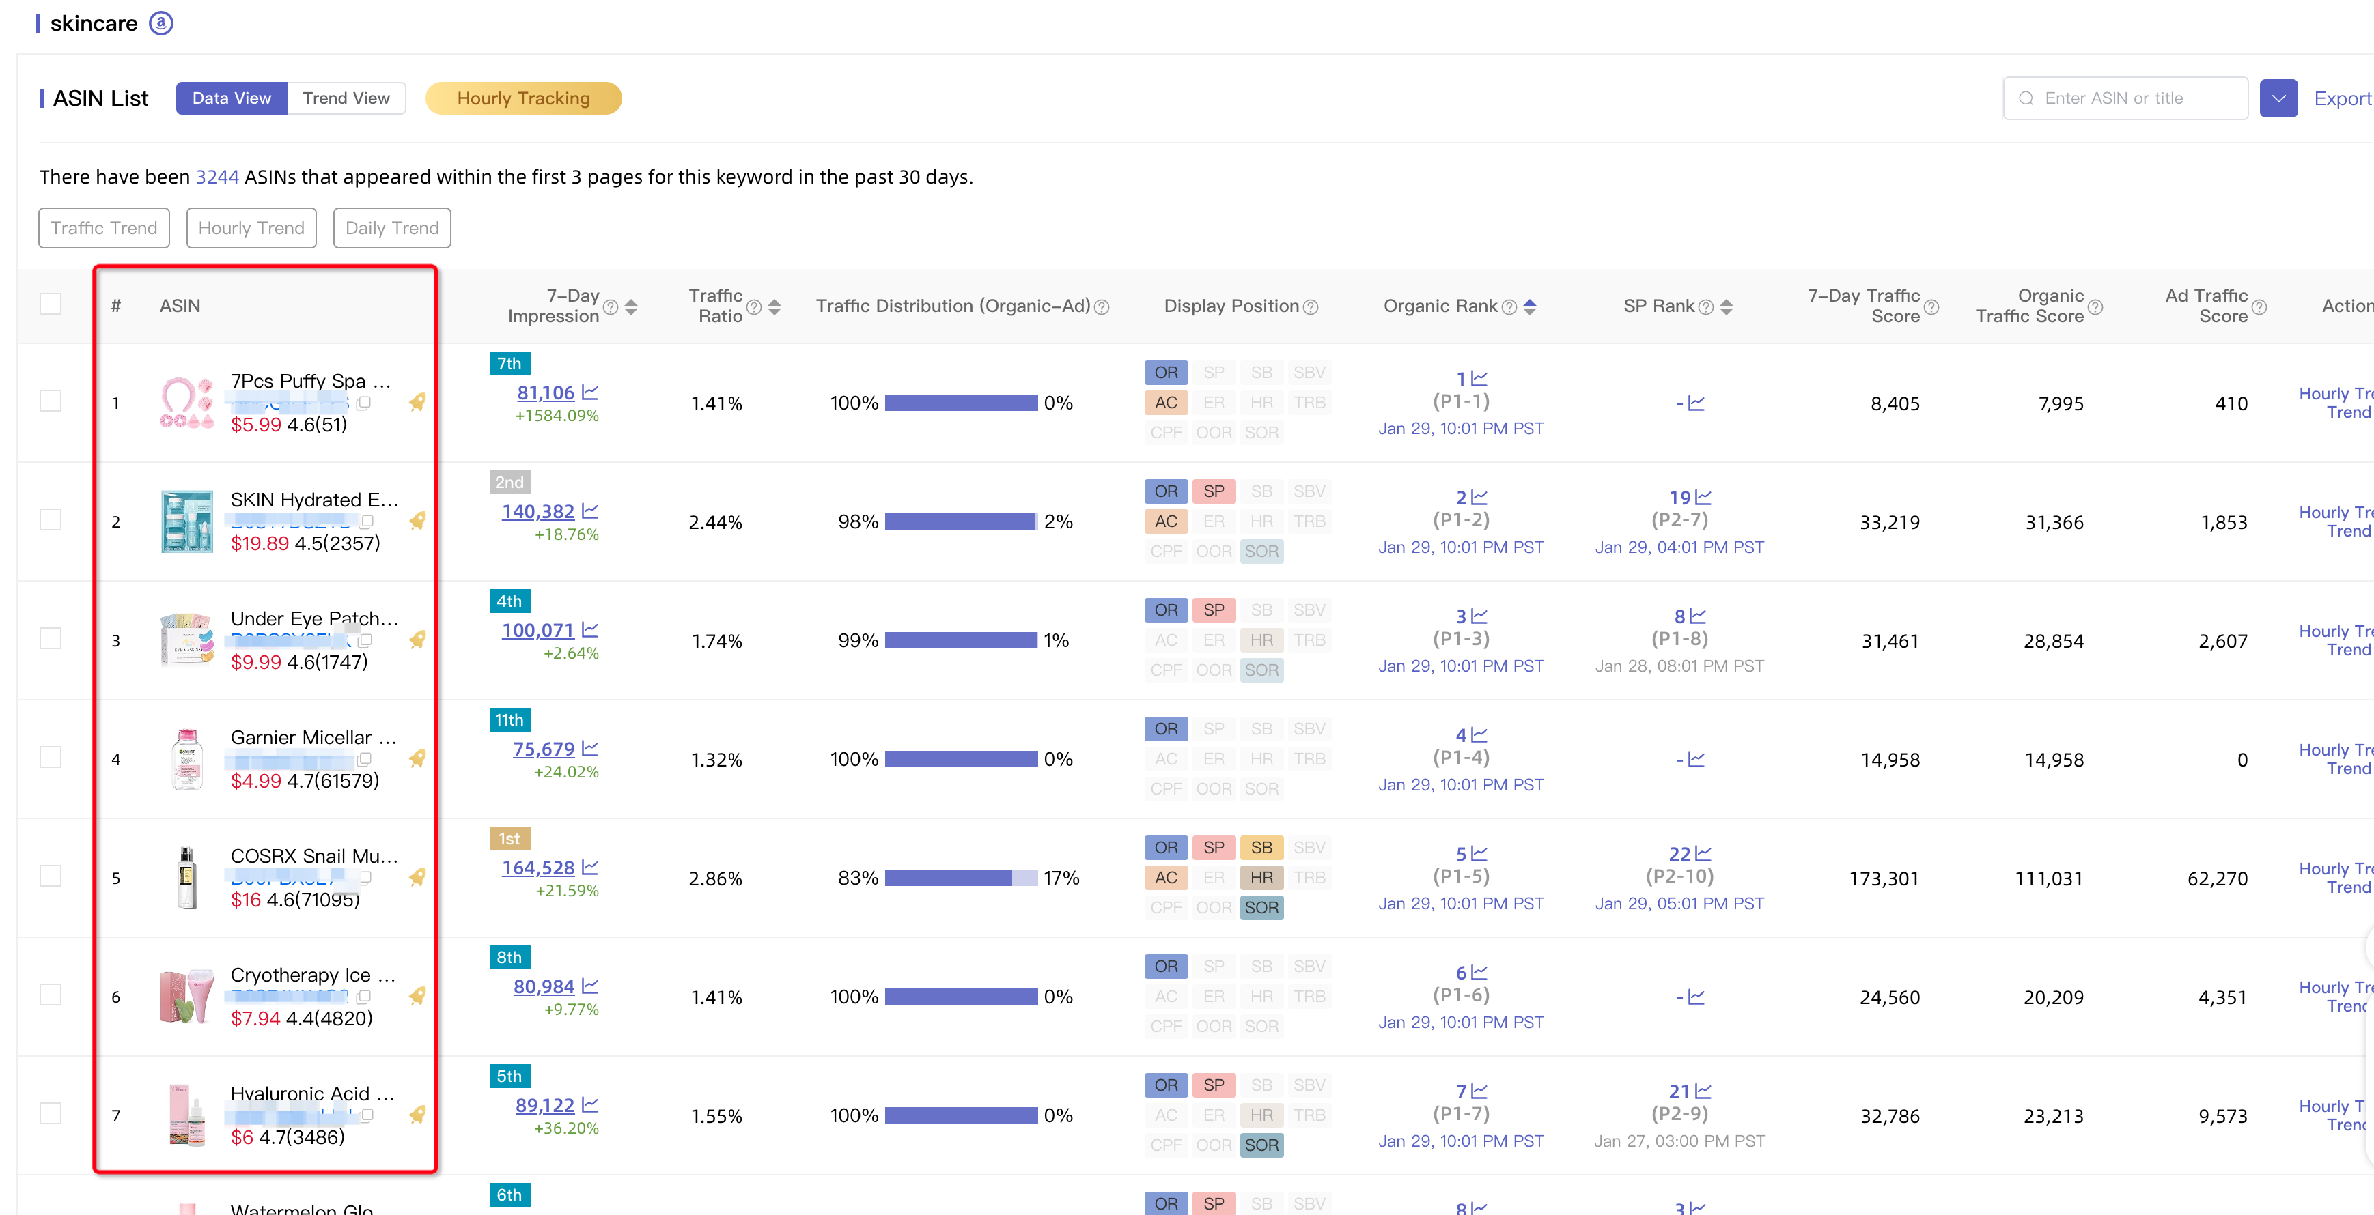Screen dimensions: 2374x1215
Task: Open Hourly Tracking
Action: tap(523, 98)
